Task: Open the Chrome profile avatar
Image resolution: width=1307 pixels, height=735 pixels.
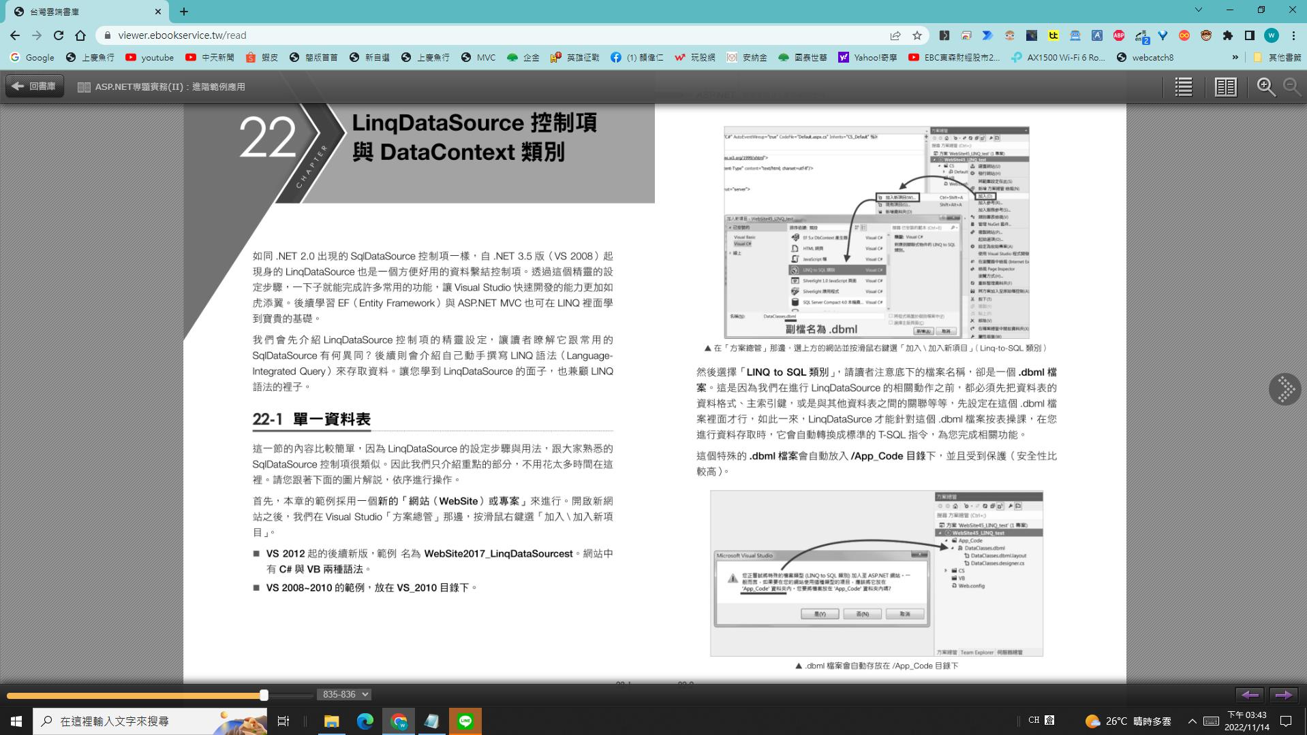Action: pyautogui.click(x=1272, y=35)
